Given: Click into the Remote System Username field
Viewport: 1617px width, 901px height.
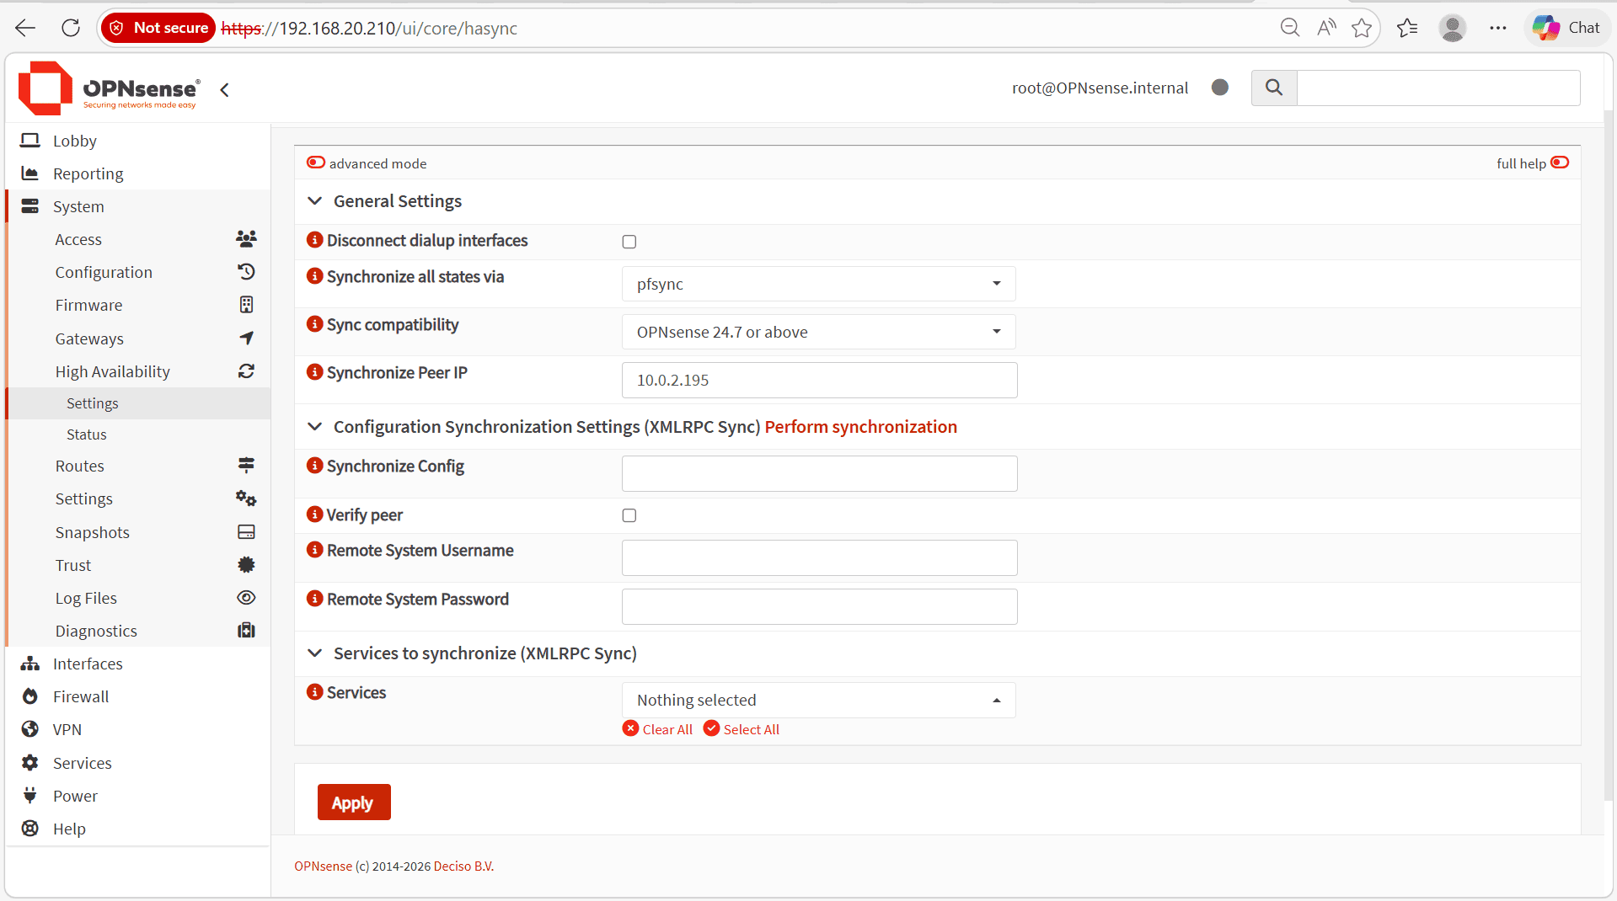Looking at the screenshot, I should (x=819, y=557).
